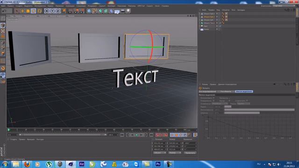Viewport: 299px width, 168px height.
Task: Open the falloff type dropdown in soft selection
Action: pyautogui.click(x=220, y=104)
